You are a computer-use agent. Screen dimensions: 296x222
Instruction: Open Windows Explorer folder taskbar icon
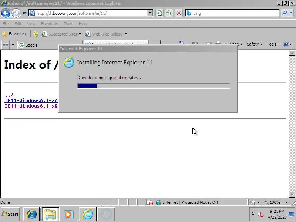[x=50, y=214]
